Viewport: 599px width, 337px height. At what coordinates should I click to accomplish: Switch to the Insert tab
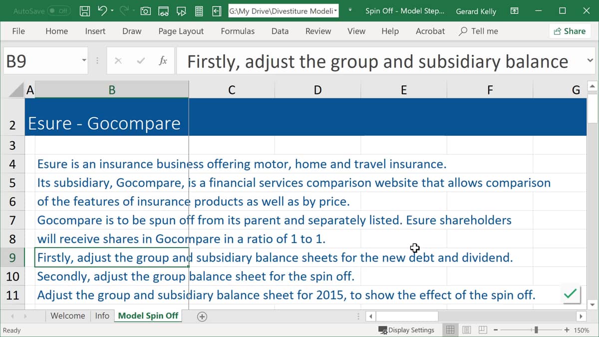[x=95, y=31]
